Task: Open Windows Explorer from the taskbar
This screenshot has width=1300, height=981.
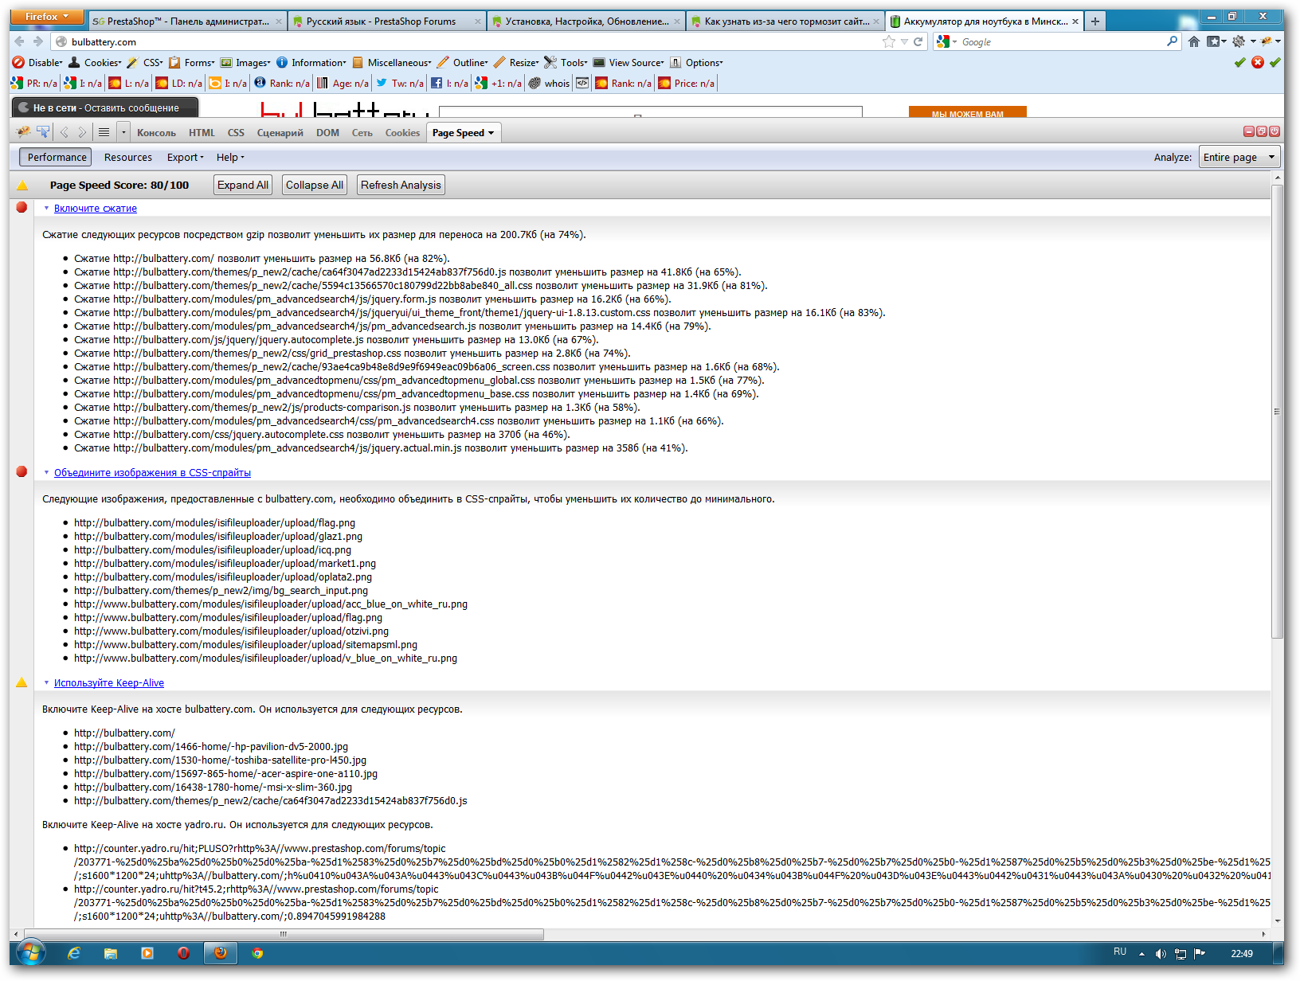Action: pos(111,953)
